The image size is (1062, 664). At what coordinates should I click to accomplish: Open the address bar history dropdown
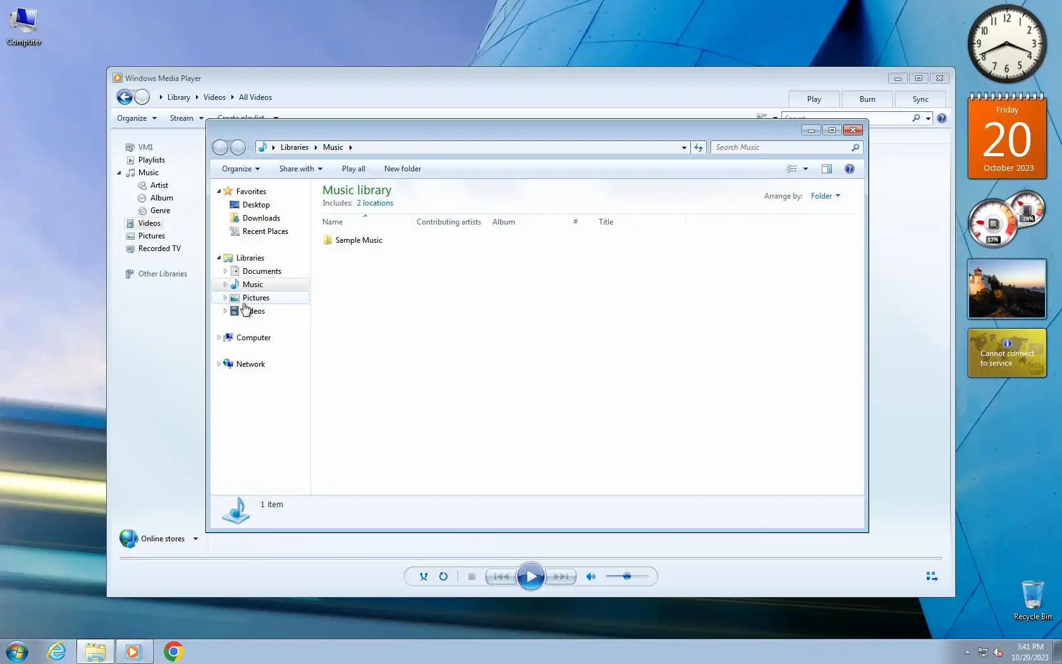click(x=684, y=147)
